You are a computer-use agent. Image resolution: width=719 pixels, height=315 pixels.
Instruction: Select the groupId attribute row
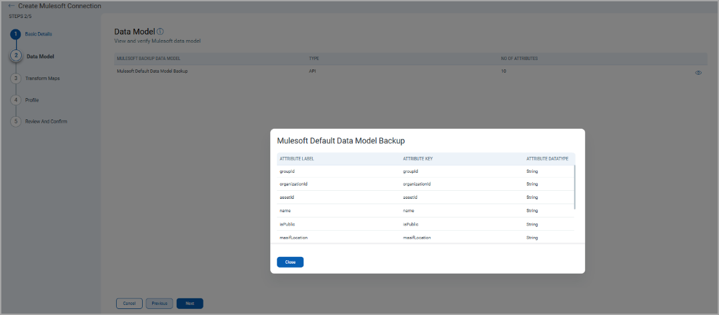pyautogui.click(x=424, y=172)
